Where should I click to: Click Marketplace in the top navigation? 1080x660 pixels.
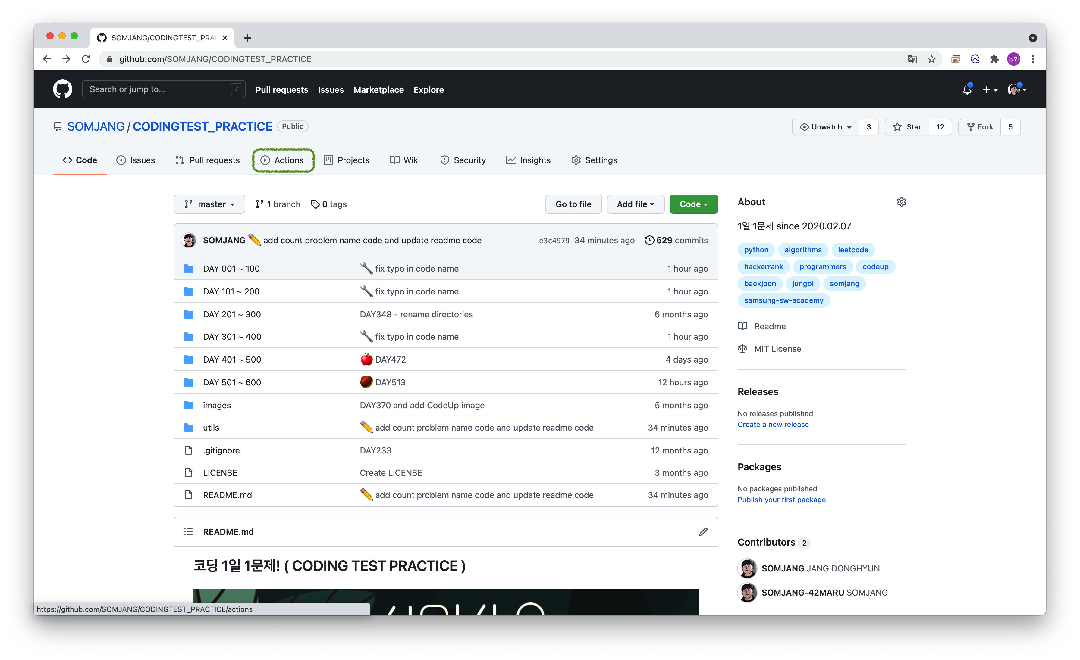378,90
